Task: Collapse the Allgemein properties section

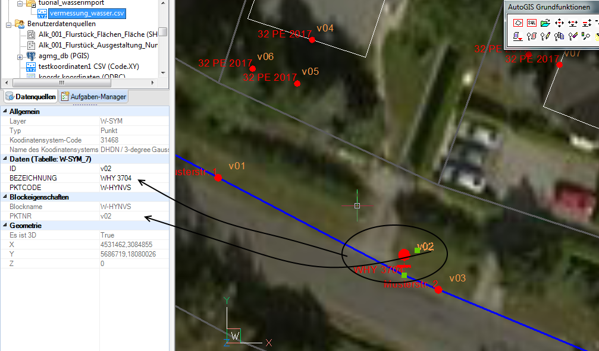Action: point(5,111)
